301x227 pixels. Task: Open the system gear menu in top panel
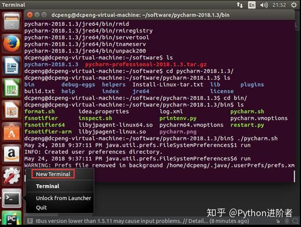click(294, 5)
